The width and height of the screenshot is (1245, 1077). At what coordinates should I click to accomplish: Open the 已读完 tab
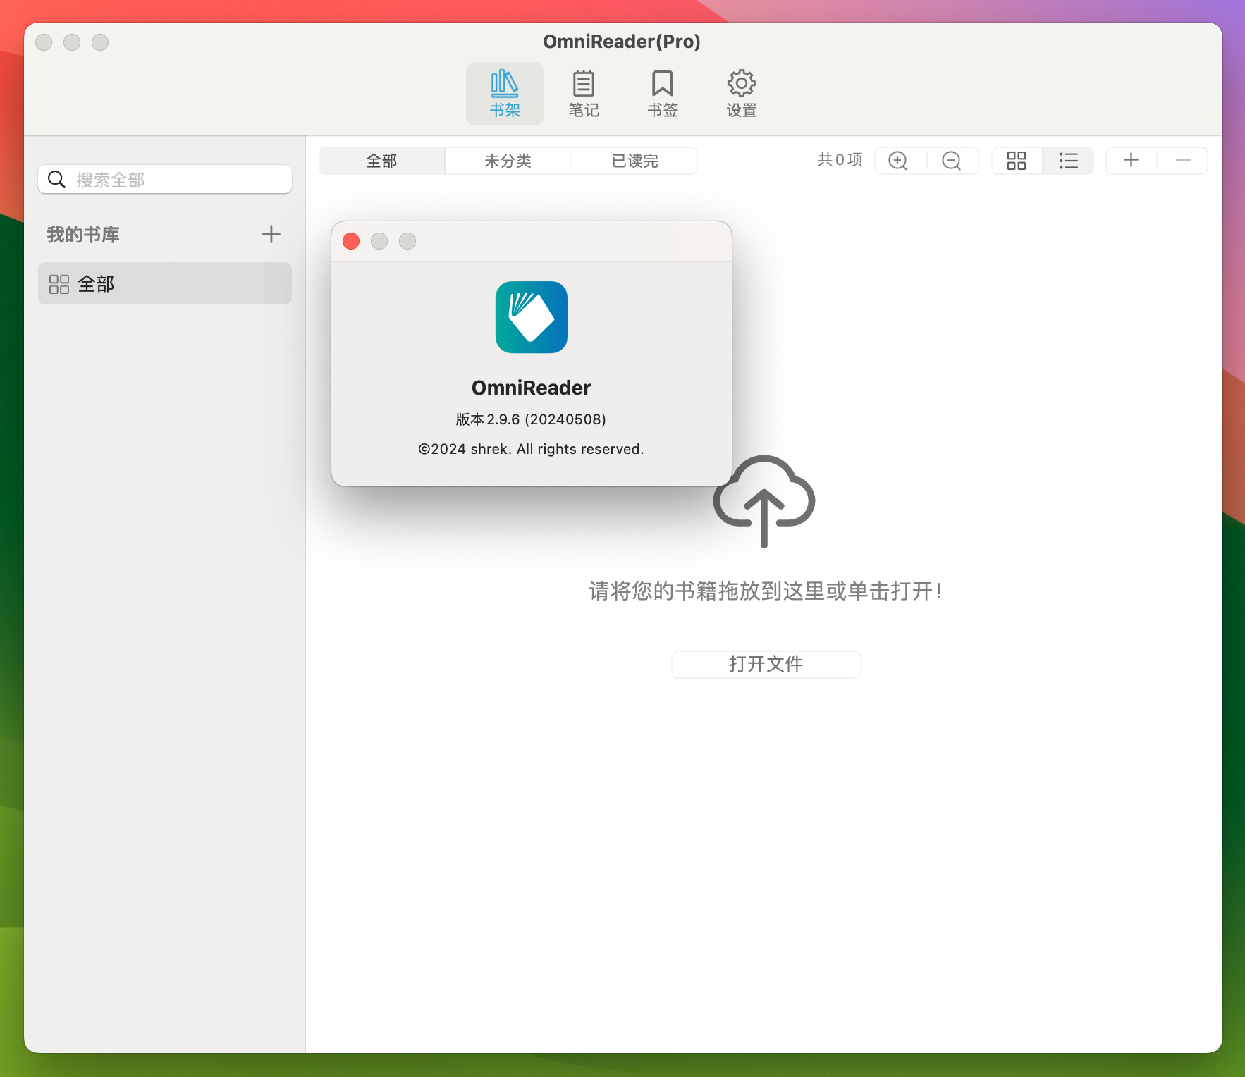(634, 161)
